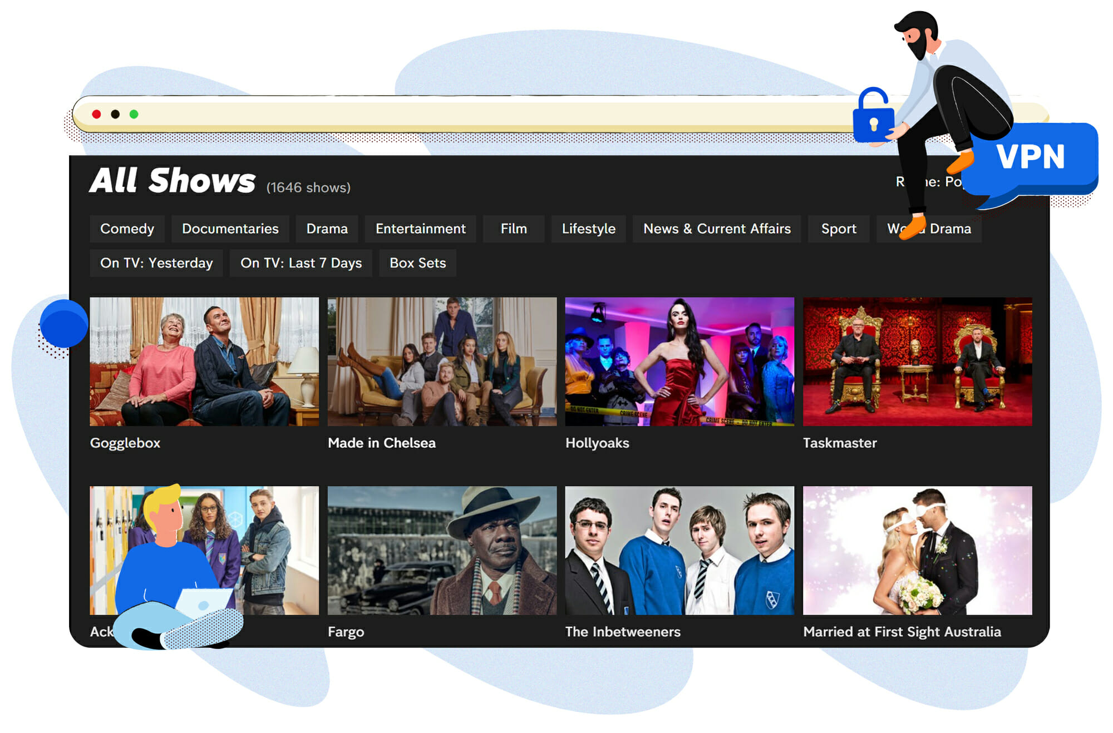The width and height of the screenshot is (1113, 733).
Task: Show On TV: Last 7 Days
Action: tap(301, 263)
